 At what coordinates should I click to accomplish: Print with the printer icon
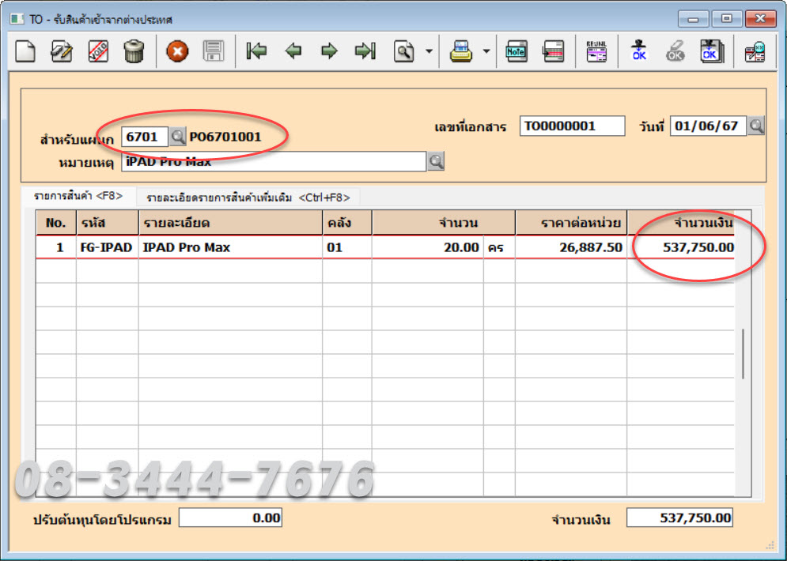(461, 51)
